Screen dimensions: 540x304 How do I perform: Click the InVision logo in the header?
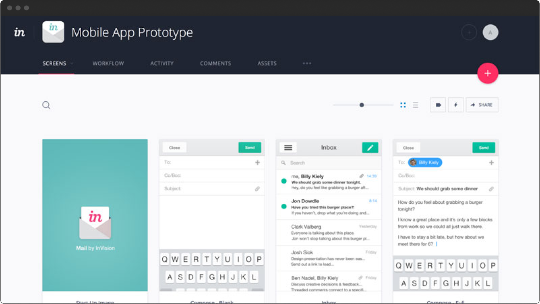pyautogui.click(x=19, y=32)
